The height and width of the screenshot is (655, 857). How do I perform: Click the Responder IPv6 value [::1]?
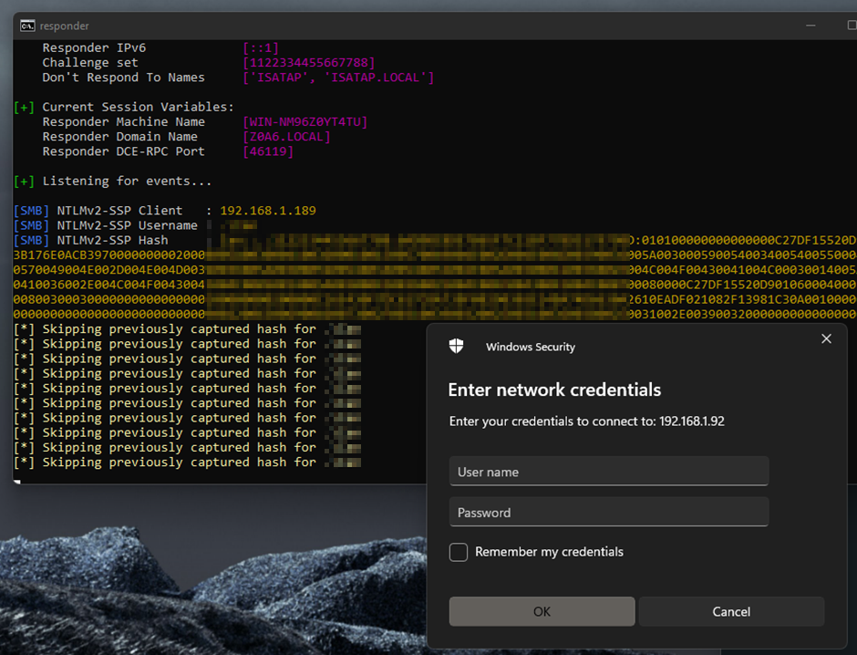[x=261, y=48]
